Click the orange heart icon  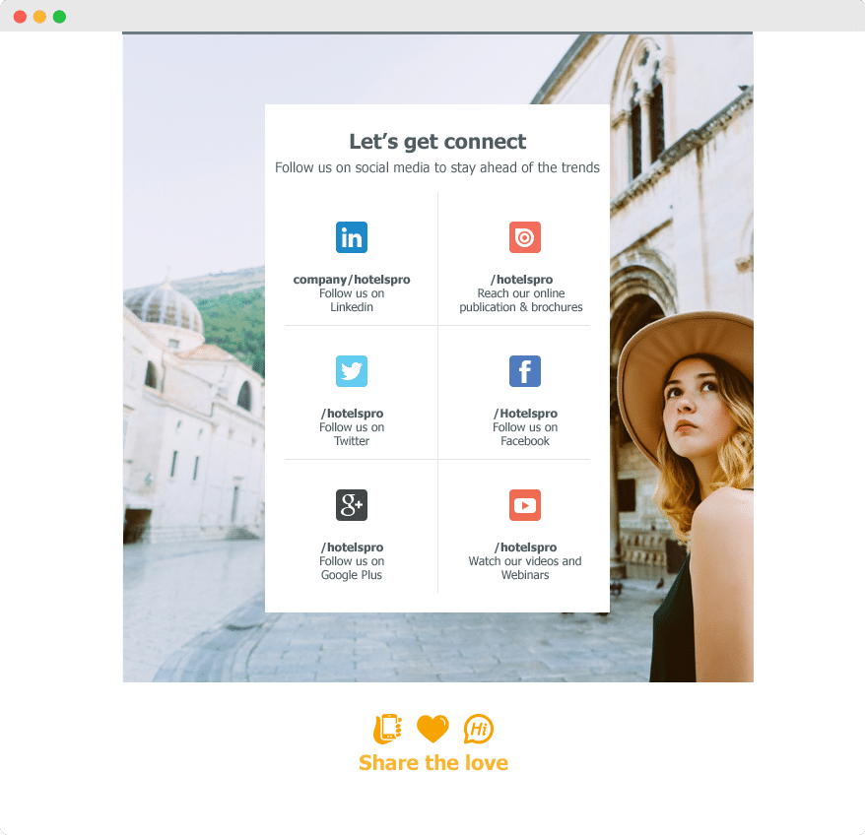[432, 729]
